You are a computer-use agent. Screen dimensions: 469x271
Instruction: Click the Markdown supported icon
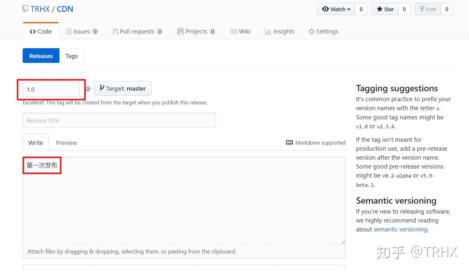pos(289,142)
